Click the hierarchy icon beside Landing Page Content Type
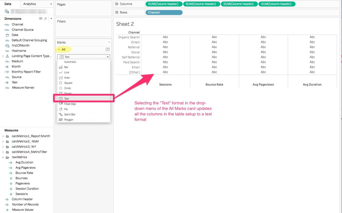 7,56
